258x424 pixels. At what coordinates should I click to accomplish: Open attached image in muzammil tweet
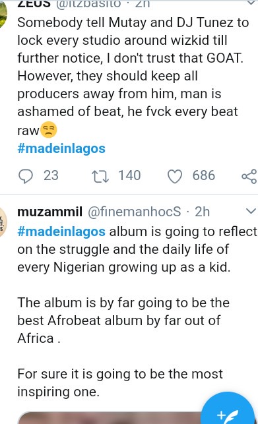[110, 417]
